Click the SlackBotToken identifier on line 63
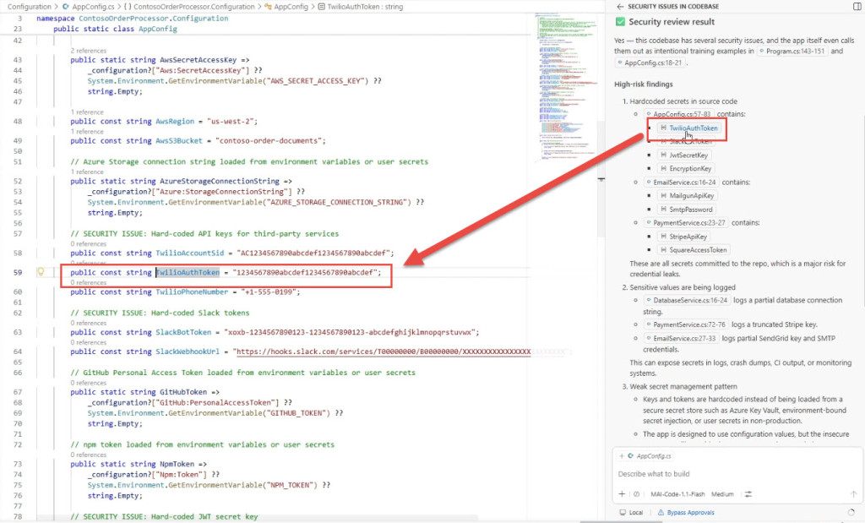This screenshot has height=523, width=865. tap(183, 332)
